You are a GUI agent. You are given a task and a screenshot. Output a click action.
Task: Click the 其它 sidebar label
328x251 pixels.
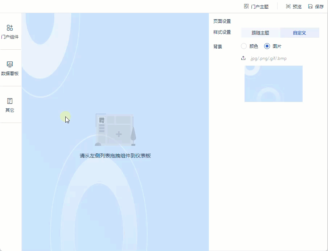10,110
